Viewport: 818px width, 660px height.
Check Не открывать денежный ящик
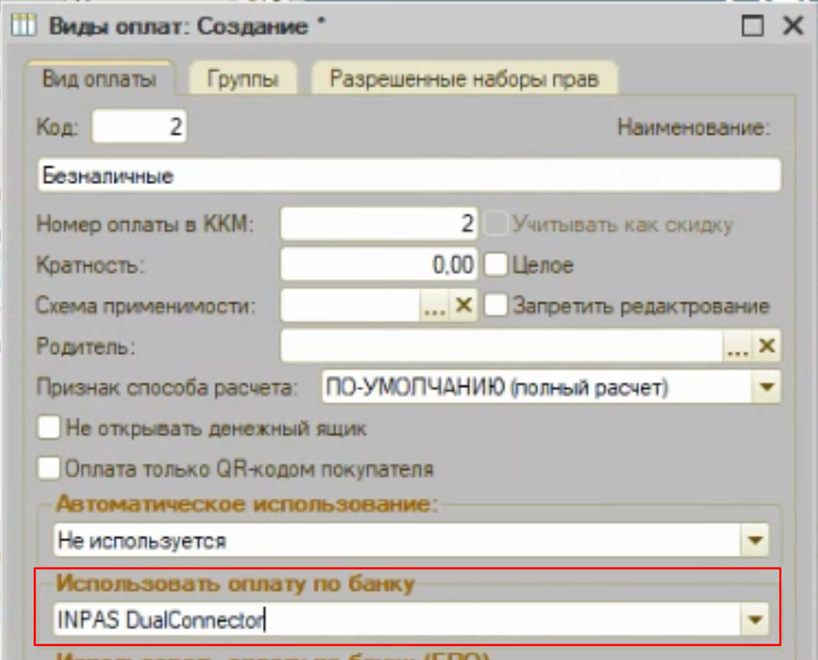pyautogui.click(x=51, y=428)
